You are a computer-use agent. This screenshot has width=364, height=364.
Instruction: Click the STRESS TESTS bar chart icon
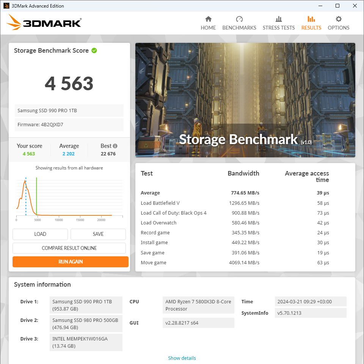pyautogui.click(x=279, y=19)
